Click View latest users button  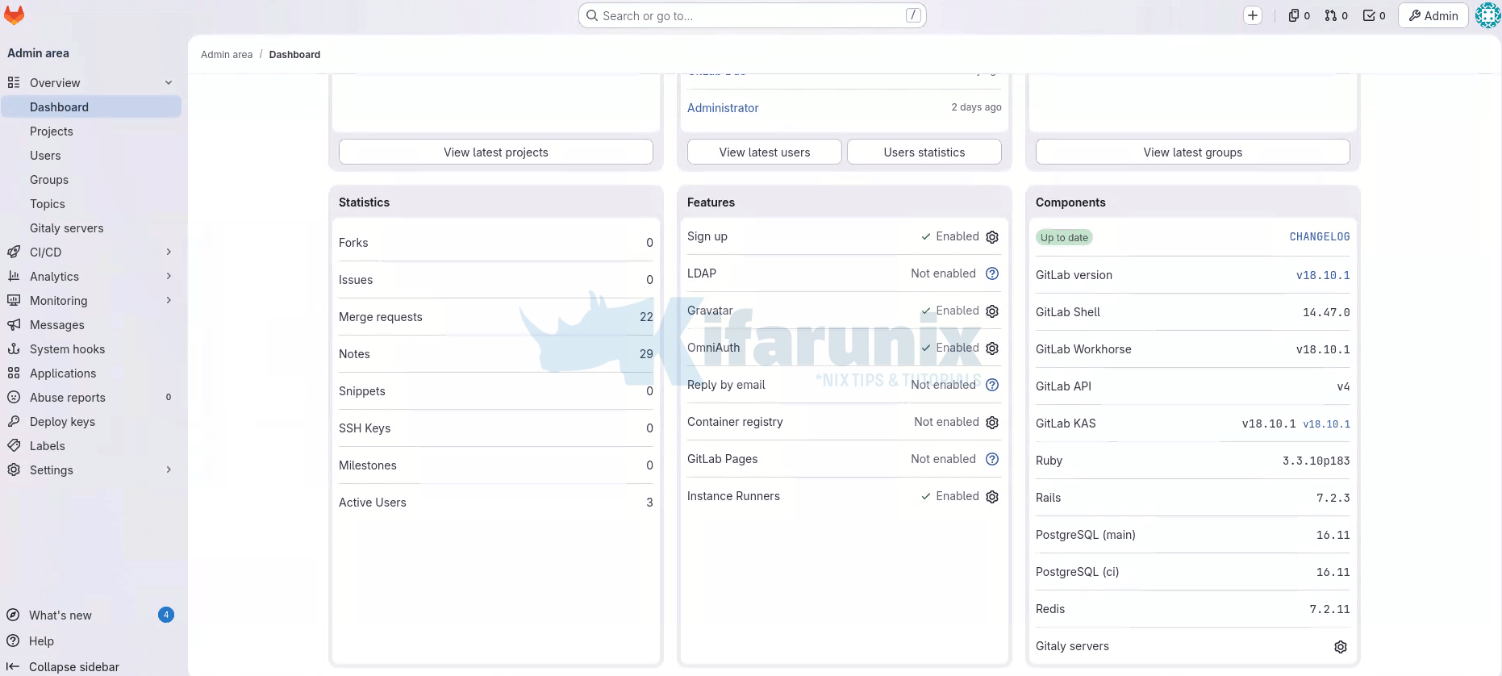[765, 152]
